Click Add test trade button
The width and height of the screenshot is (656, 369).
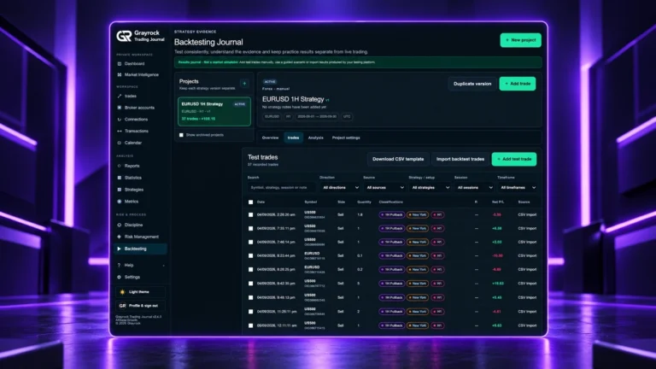pos(514,159)
